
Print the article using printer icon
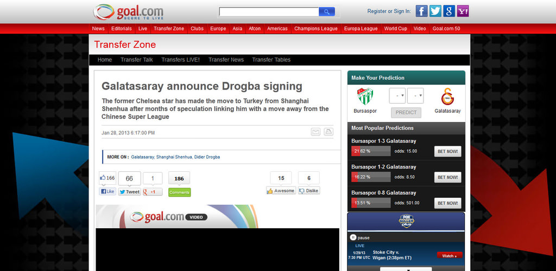(328, 132)
